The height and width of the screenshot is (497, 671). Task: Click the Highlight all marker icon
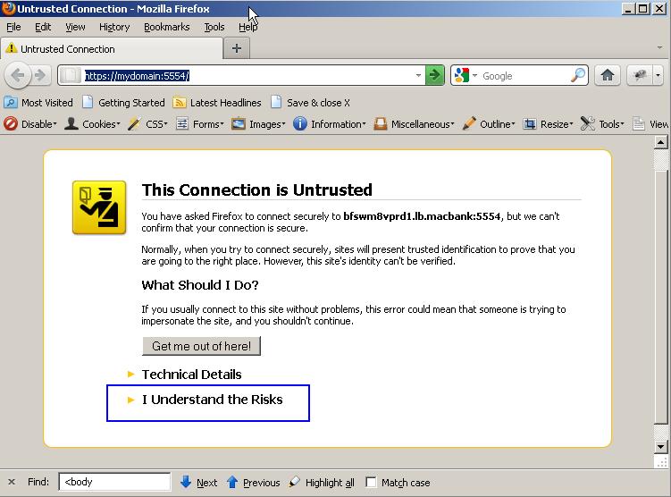point(295,482)
